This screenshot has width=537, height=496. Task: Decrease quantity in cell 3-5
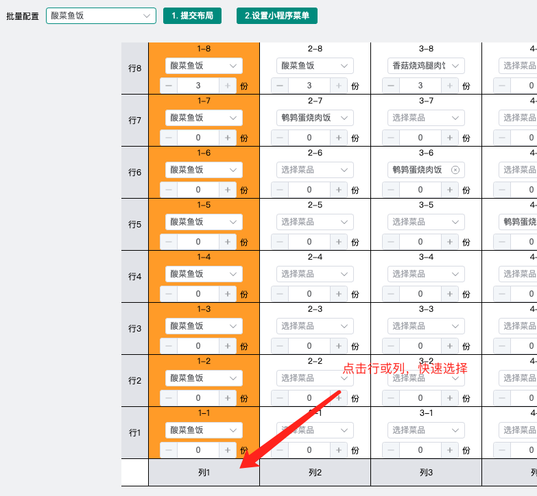coord(391,242)
